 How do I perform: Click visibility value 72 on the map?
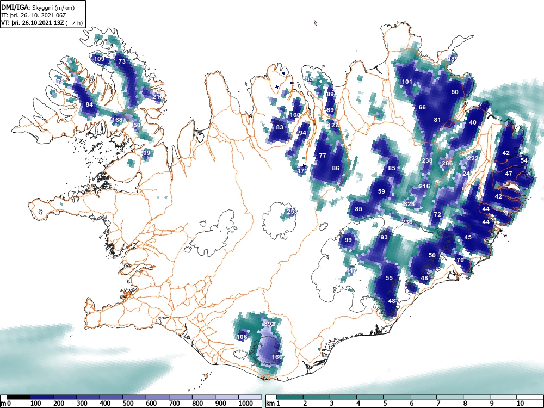pyautogui.click(x=437, y=214)
